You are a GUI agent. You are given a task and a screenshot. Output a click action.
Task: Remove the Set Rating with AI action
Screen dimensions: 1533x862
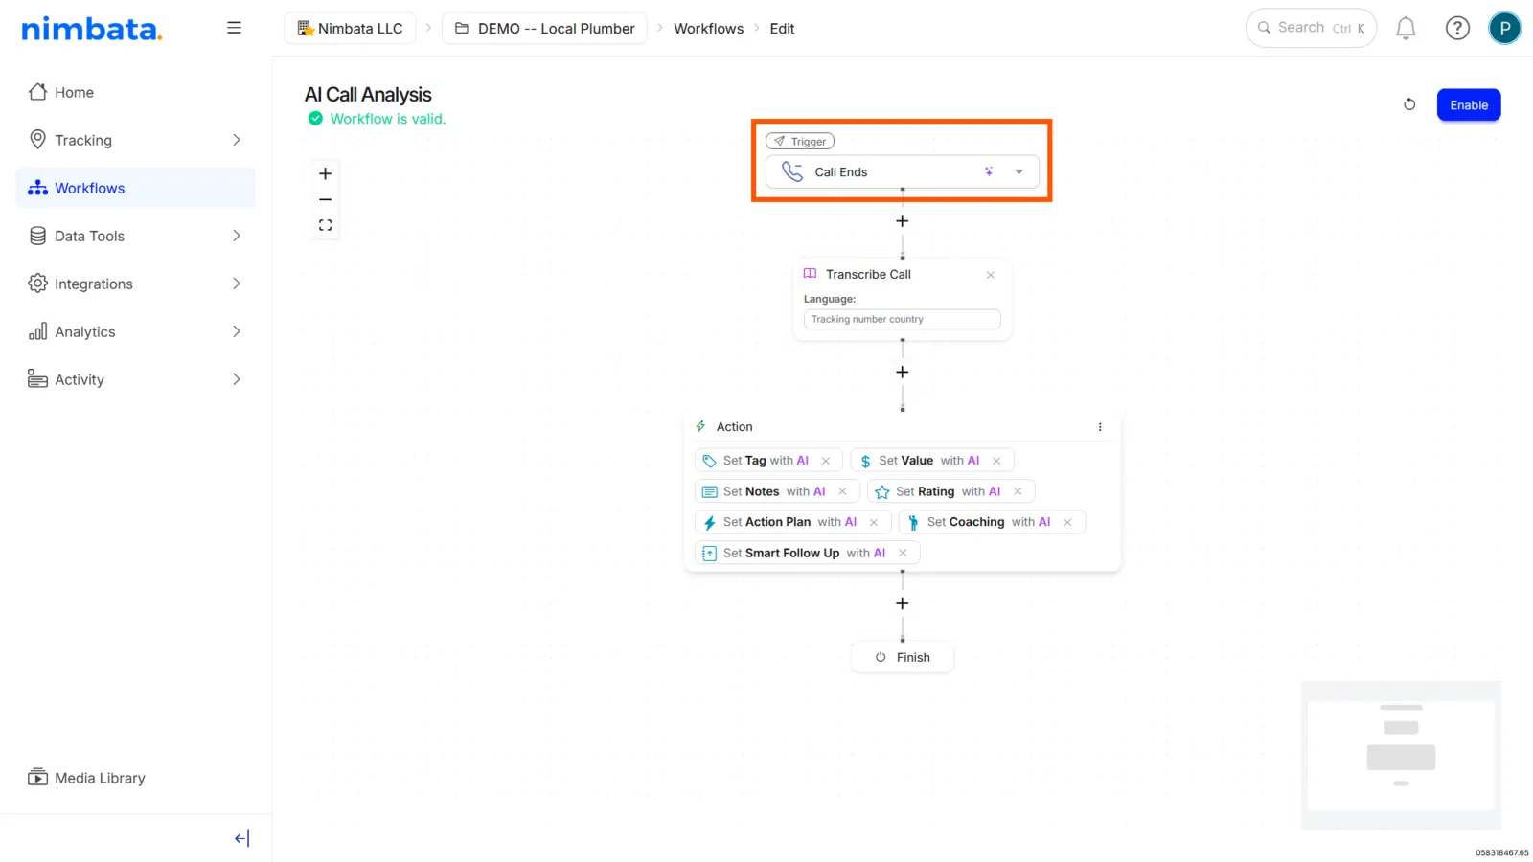coord(1018,491)
